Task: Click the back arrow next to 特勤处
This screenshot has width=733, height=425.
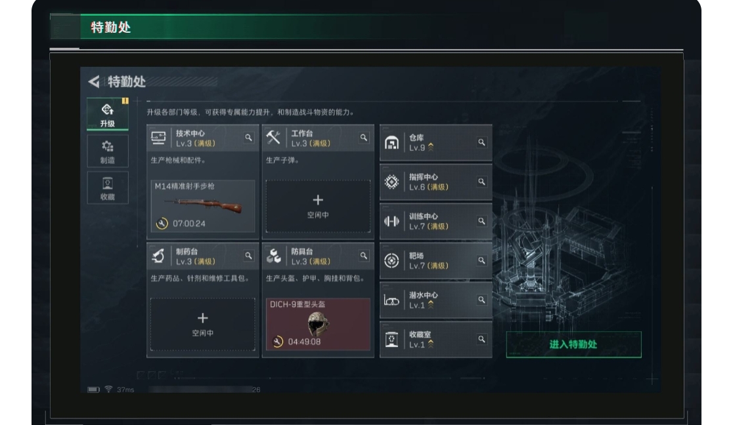Action: click(x=94, y=82)
